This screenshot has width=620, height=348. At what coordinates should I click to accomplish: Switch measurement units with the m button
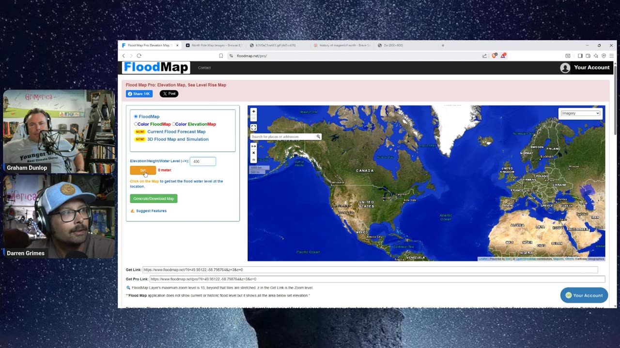click(253, 160)
